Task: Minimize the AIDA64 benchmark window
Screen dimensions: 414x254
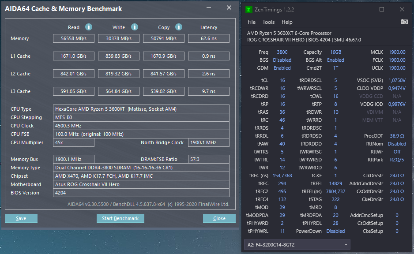Action: (x=209, y=8)
